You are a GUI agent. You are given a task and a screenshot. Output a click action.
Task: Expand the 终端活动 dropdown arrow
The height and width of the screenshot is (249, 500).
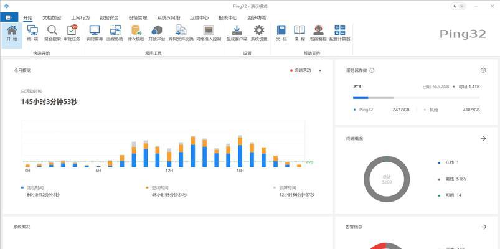[x=320, y=70]
